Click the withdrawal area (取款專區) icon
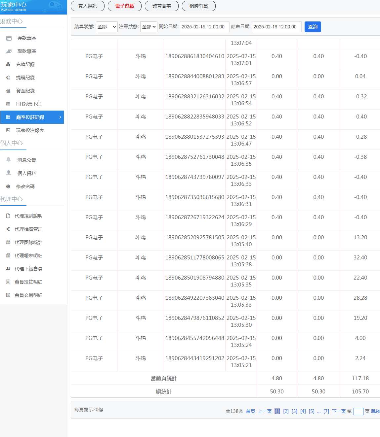This screenshot has width=380, height=437. (9, 51)
